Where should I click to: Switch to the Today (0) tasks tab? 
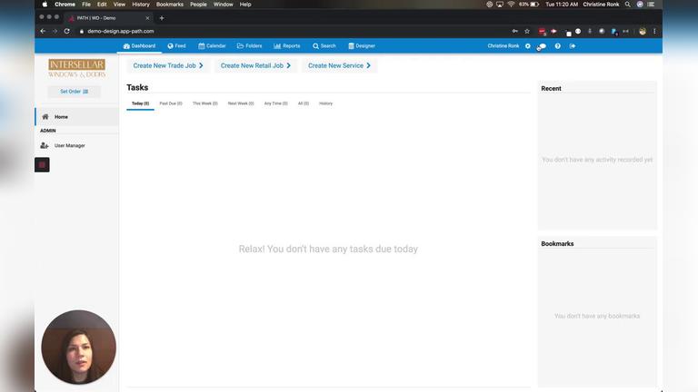pyautogui.click(x=140, y=103)
